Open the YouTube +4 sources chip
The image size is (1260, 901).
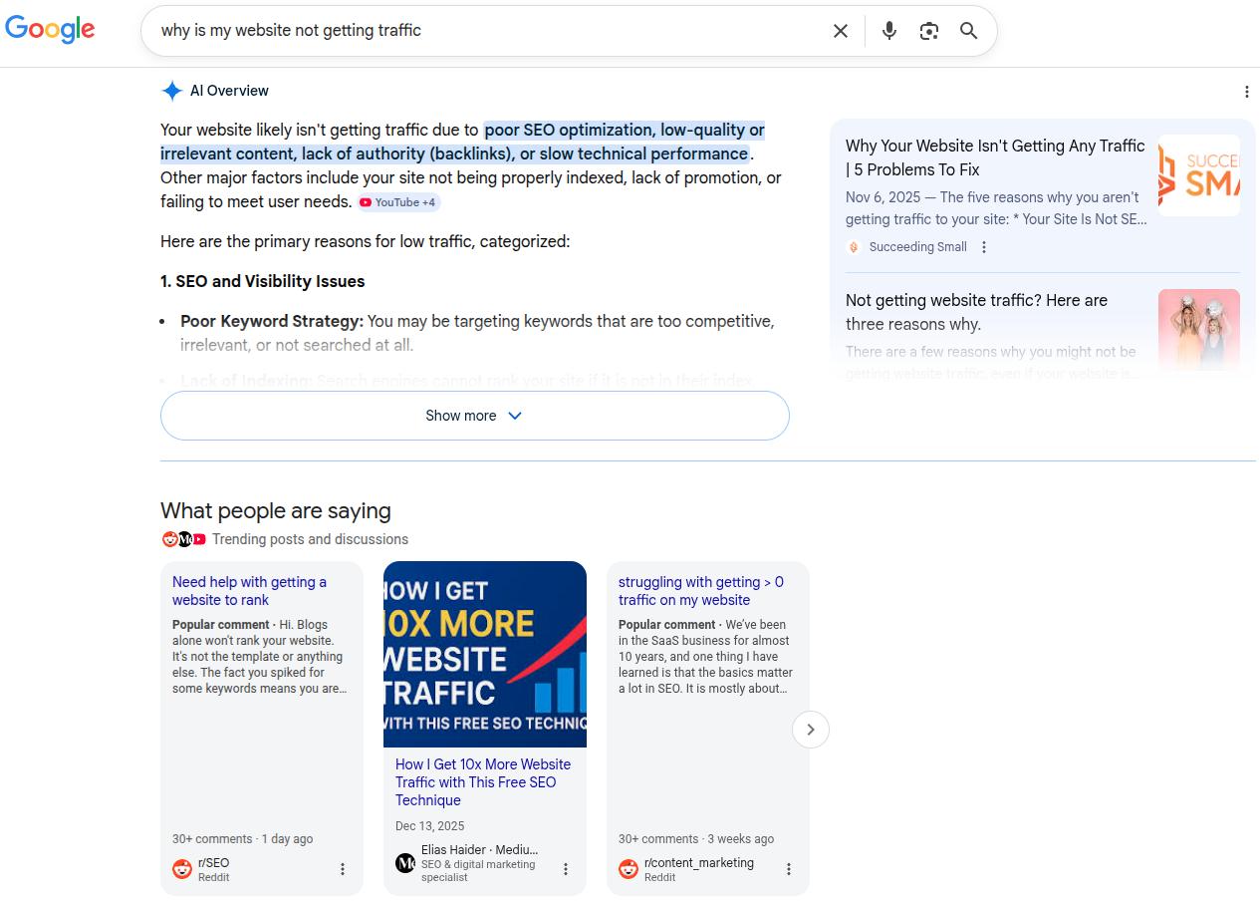tap(397, 202)
